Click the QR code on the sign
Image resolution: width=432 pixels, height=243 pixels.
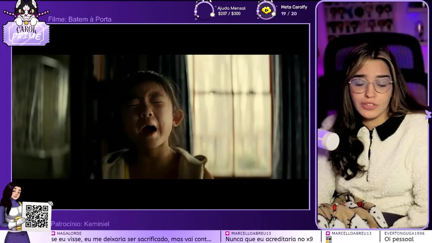point(37,216)
